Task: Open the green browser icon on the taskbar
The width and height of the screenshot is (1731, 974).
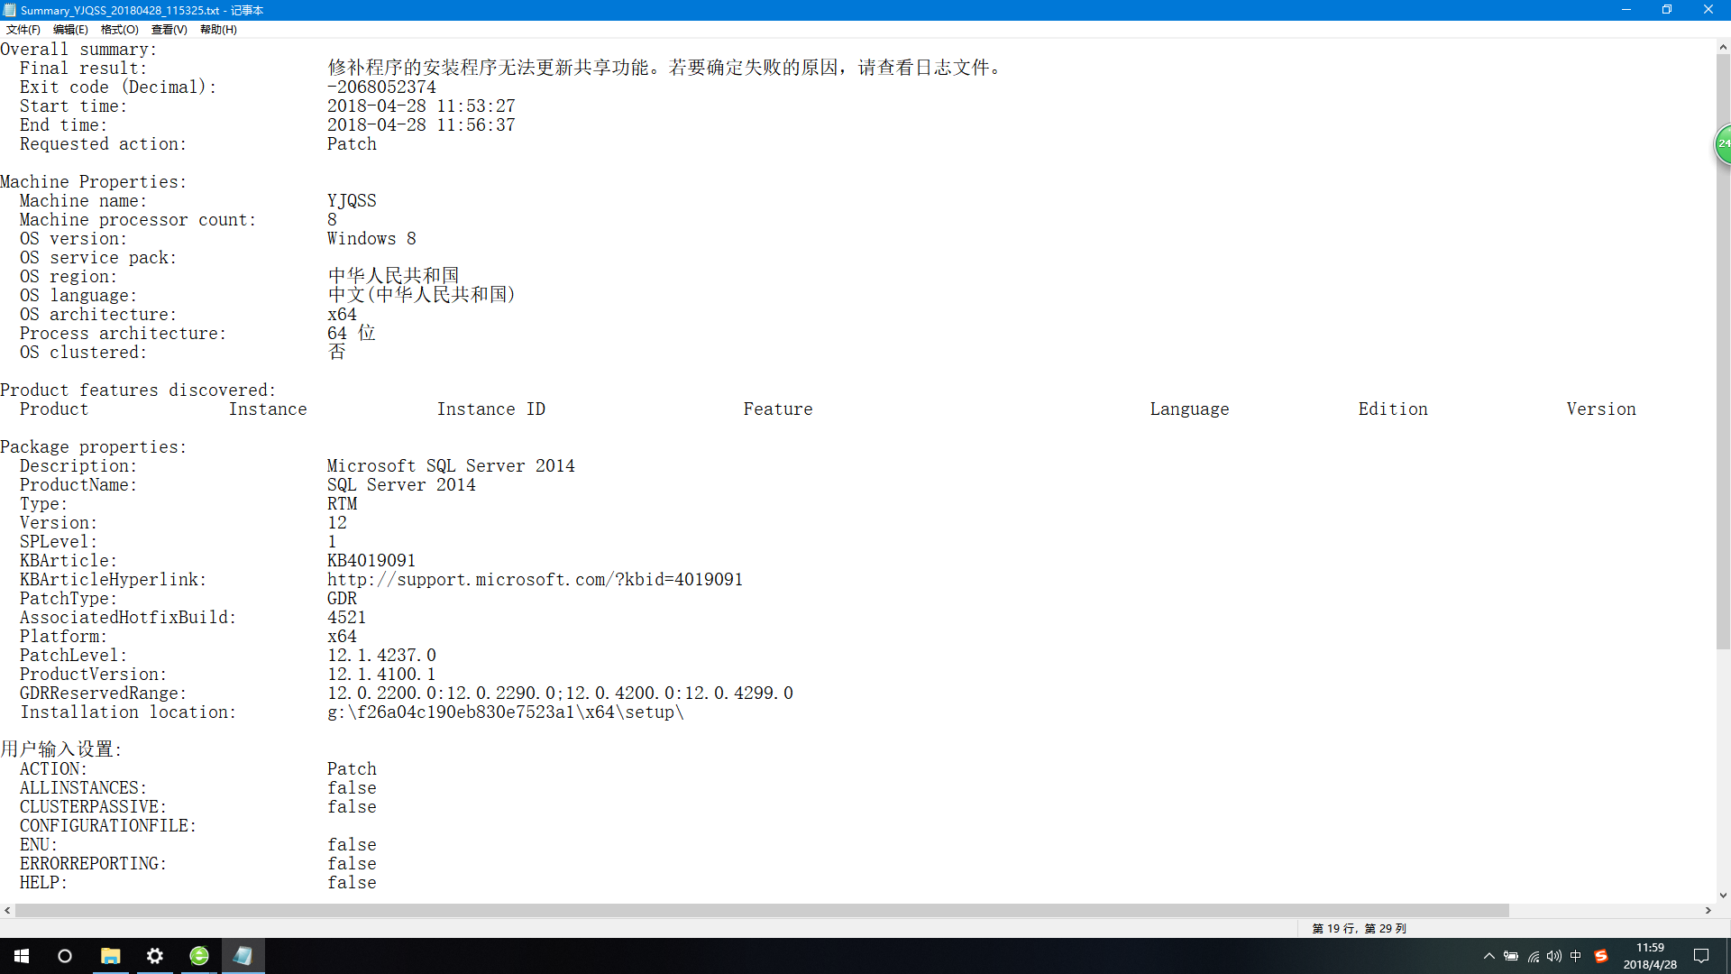Action: point(199,956)
